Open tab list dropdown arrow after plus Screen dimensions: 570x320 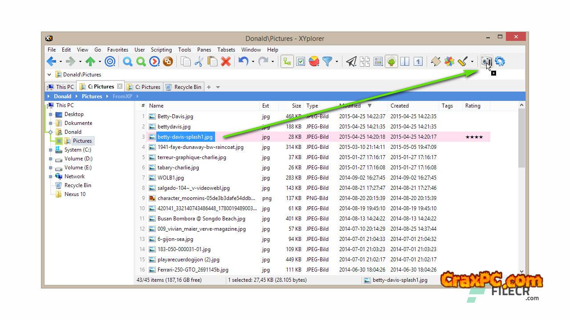pos(218,87)
